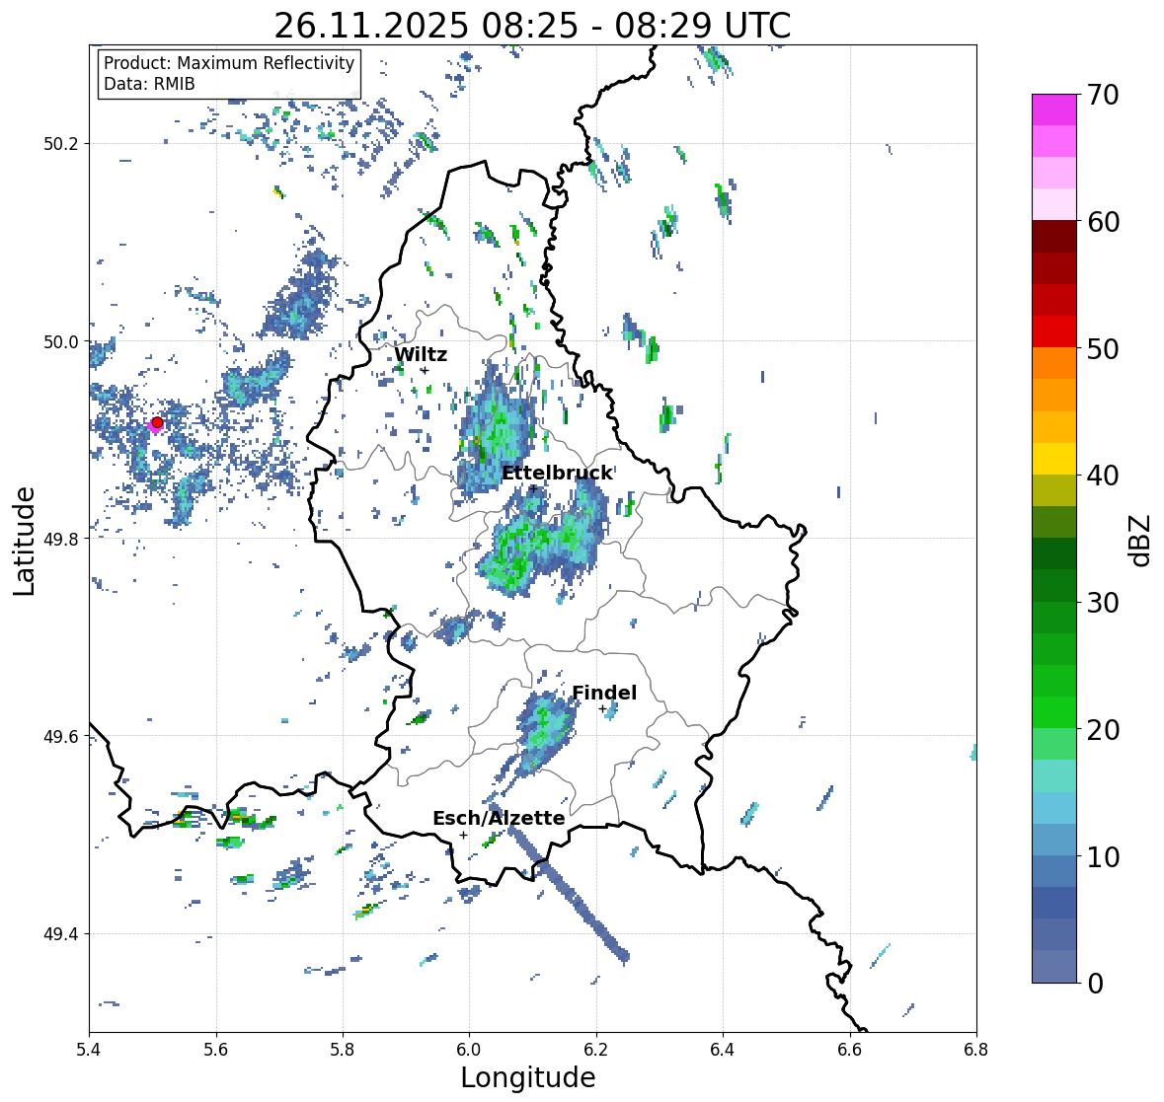This screenshot has height=1102, width=1164.
Task: Click the '60' colorbar tick label
Action: click(1103, 222)
